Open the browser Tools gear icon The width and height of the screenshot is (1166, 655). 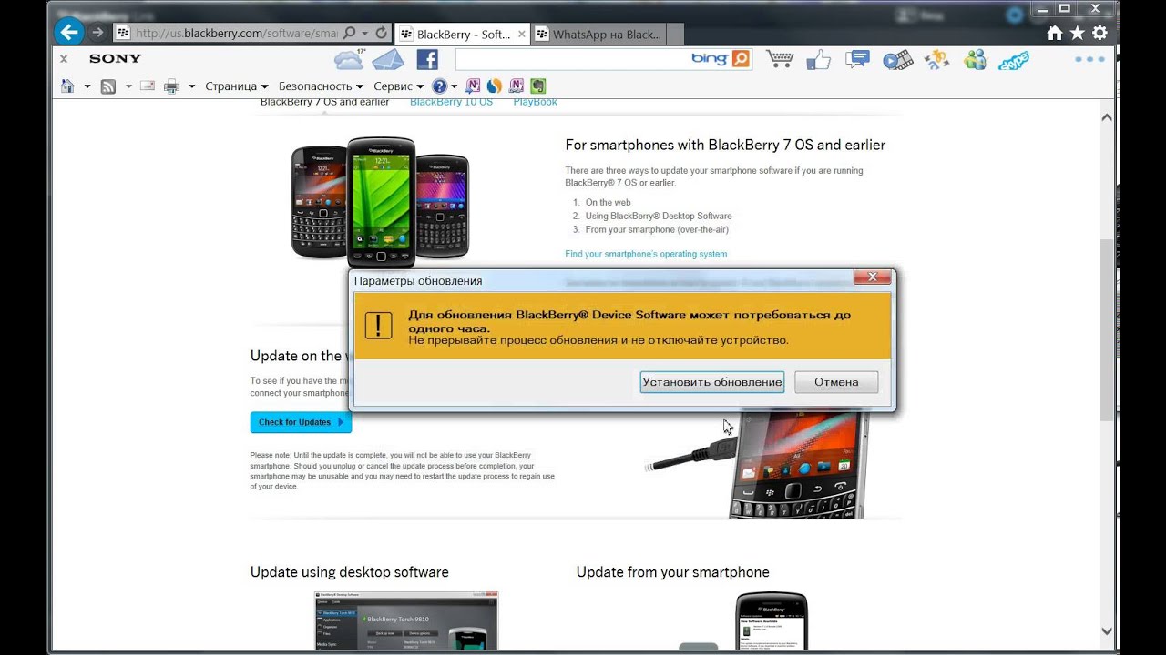click(1100, 33)
